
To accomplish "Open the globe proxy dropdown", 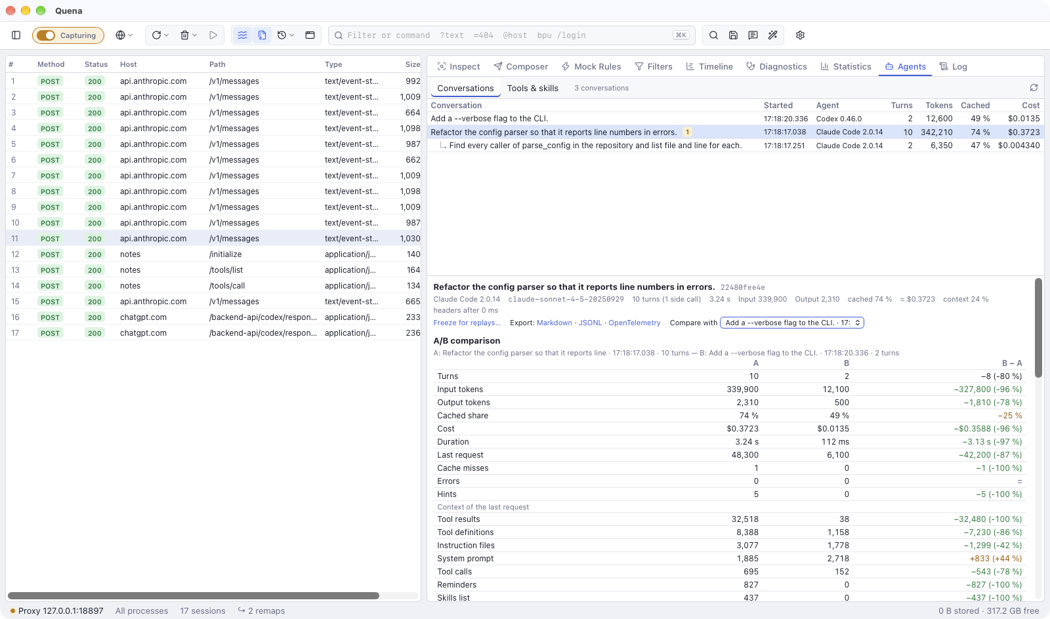I will coord(124,35).
